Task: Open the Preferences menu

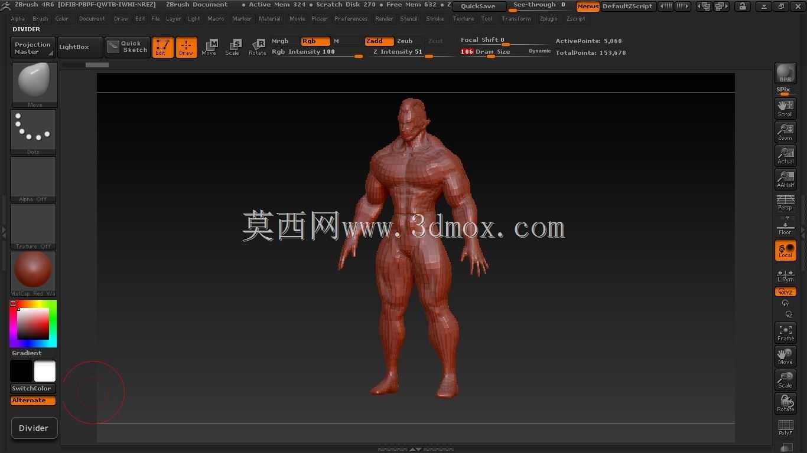Action: (351, 19)
